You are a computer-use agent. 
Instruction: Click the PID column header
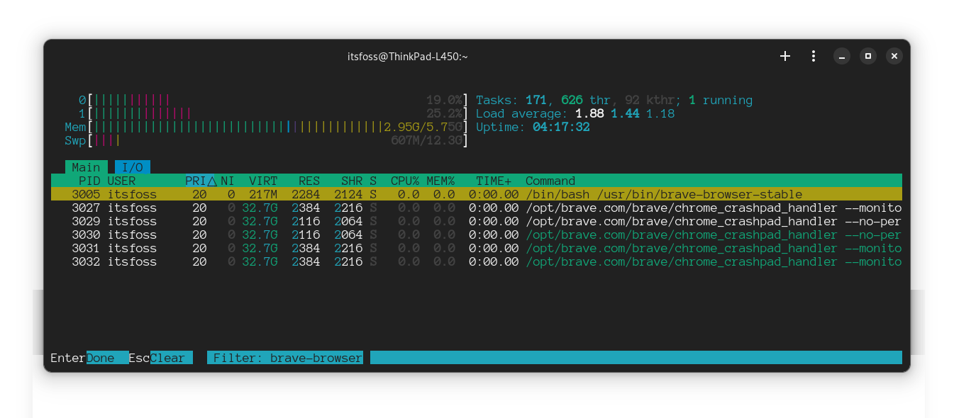(x=89, y=181)
